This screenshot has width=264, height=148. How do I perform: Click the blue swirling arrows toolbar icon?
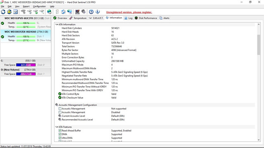63,12
